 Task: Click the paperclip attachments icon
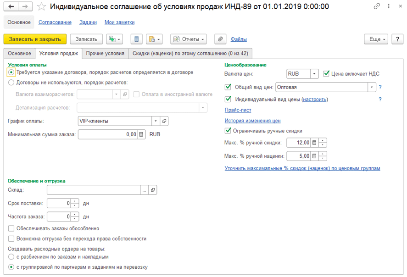pos(221,39)
